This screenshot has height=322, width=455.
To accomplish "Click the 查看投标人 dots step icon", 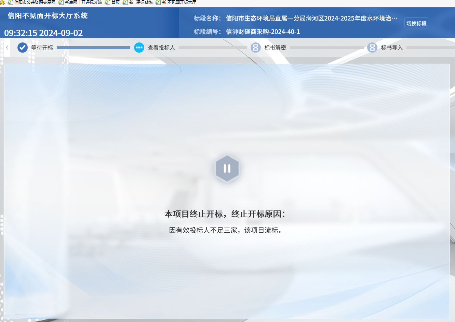I will [139, 48].
